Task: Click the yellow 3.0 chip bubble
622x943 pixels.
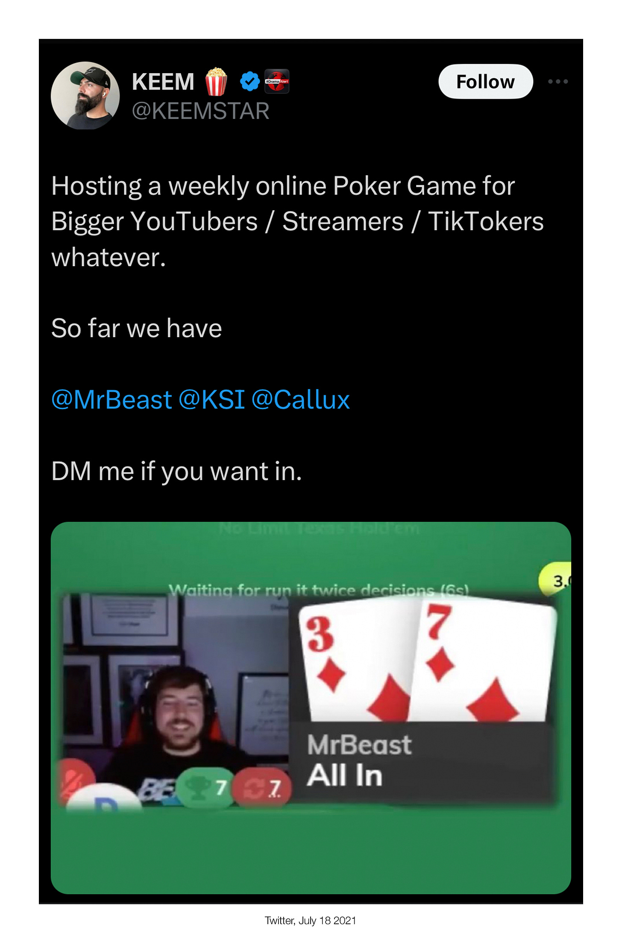Action: click(555, 580)
